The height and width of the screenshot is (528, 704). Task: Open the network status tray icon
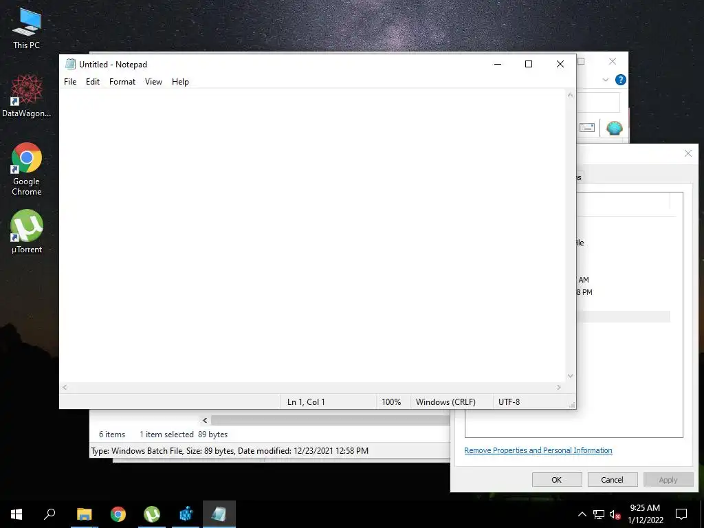pyautogui.click(x=599, y=514)
